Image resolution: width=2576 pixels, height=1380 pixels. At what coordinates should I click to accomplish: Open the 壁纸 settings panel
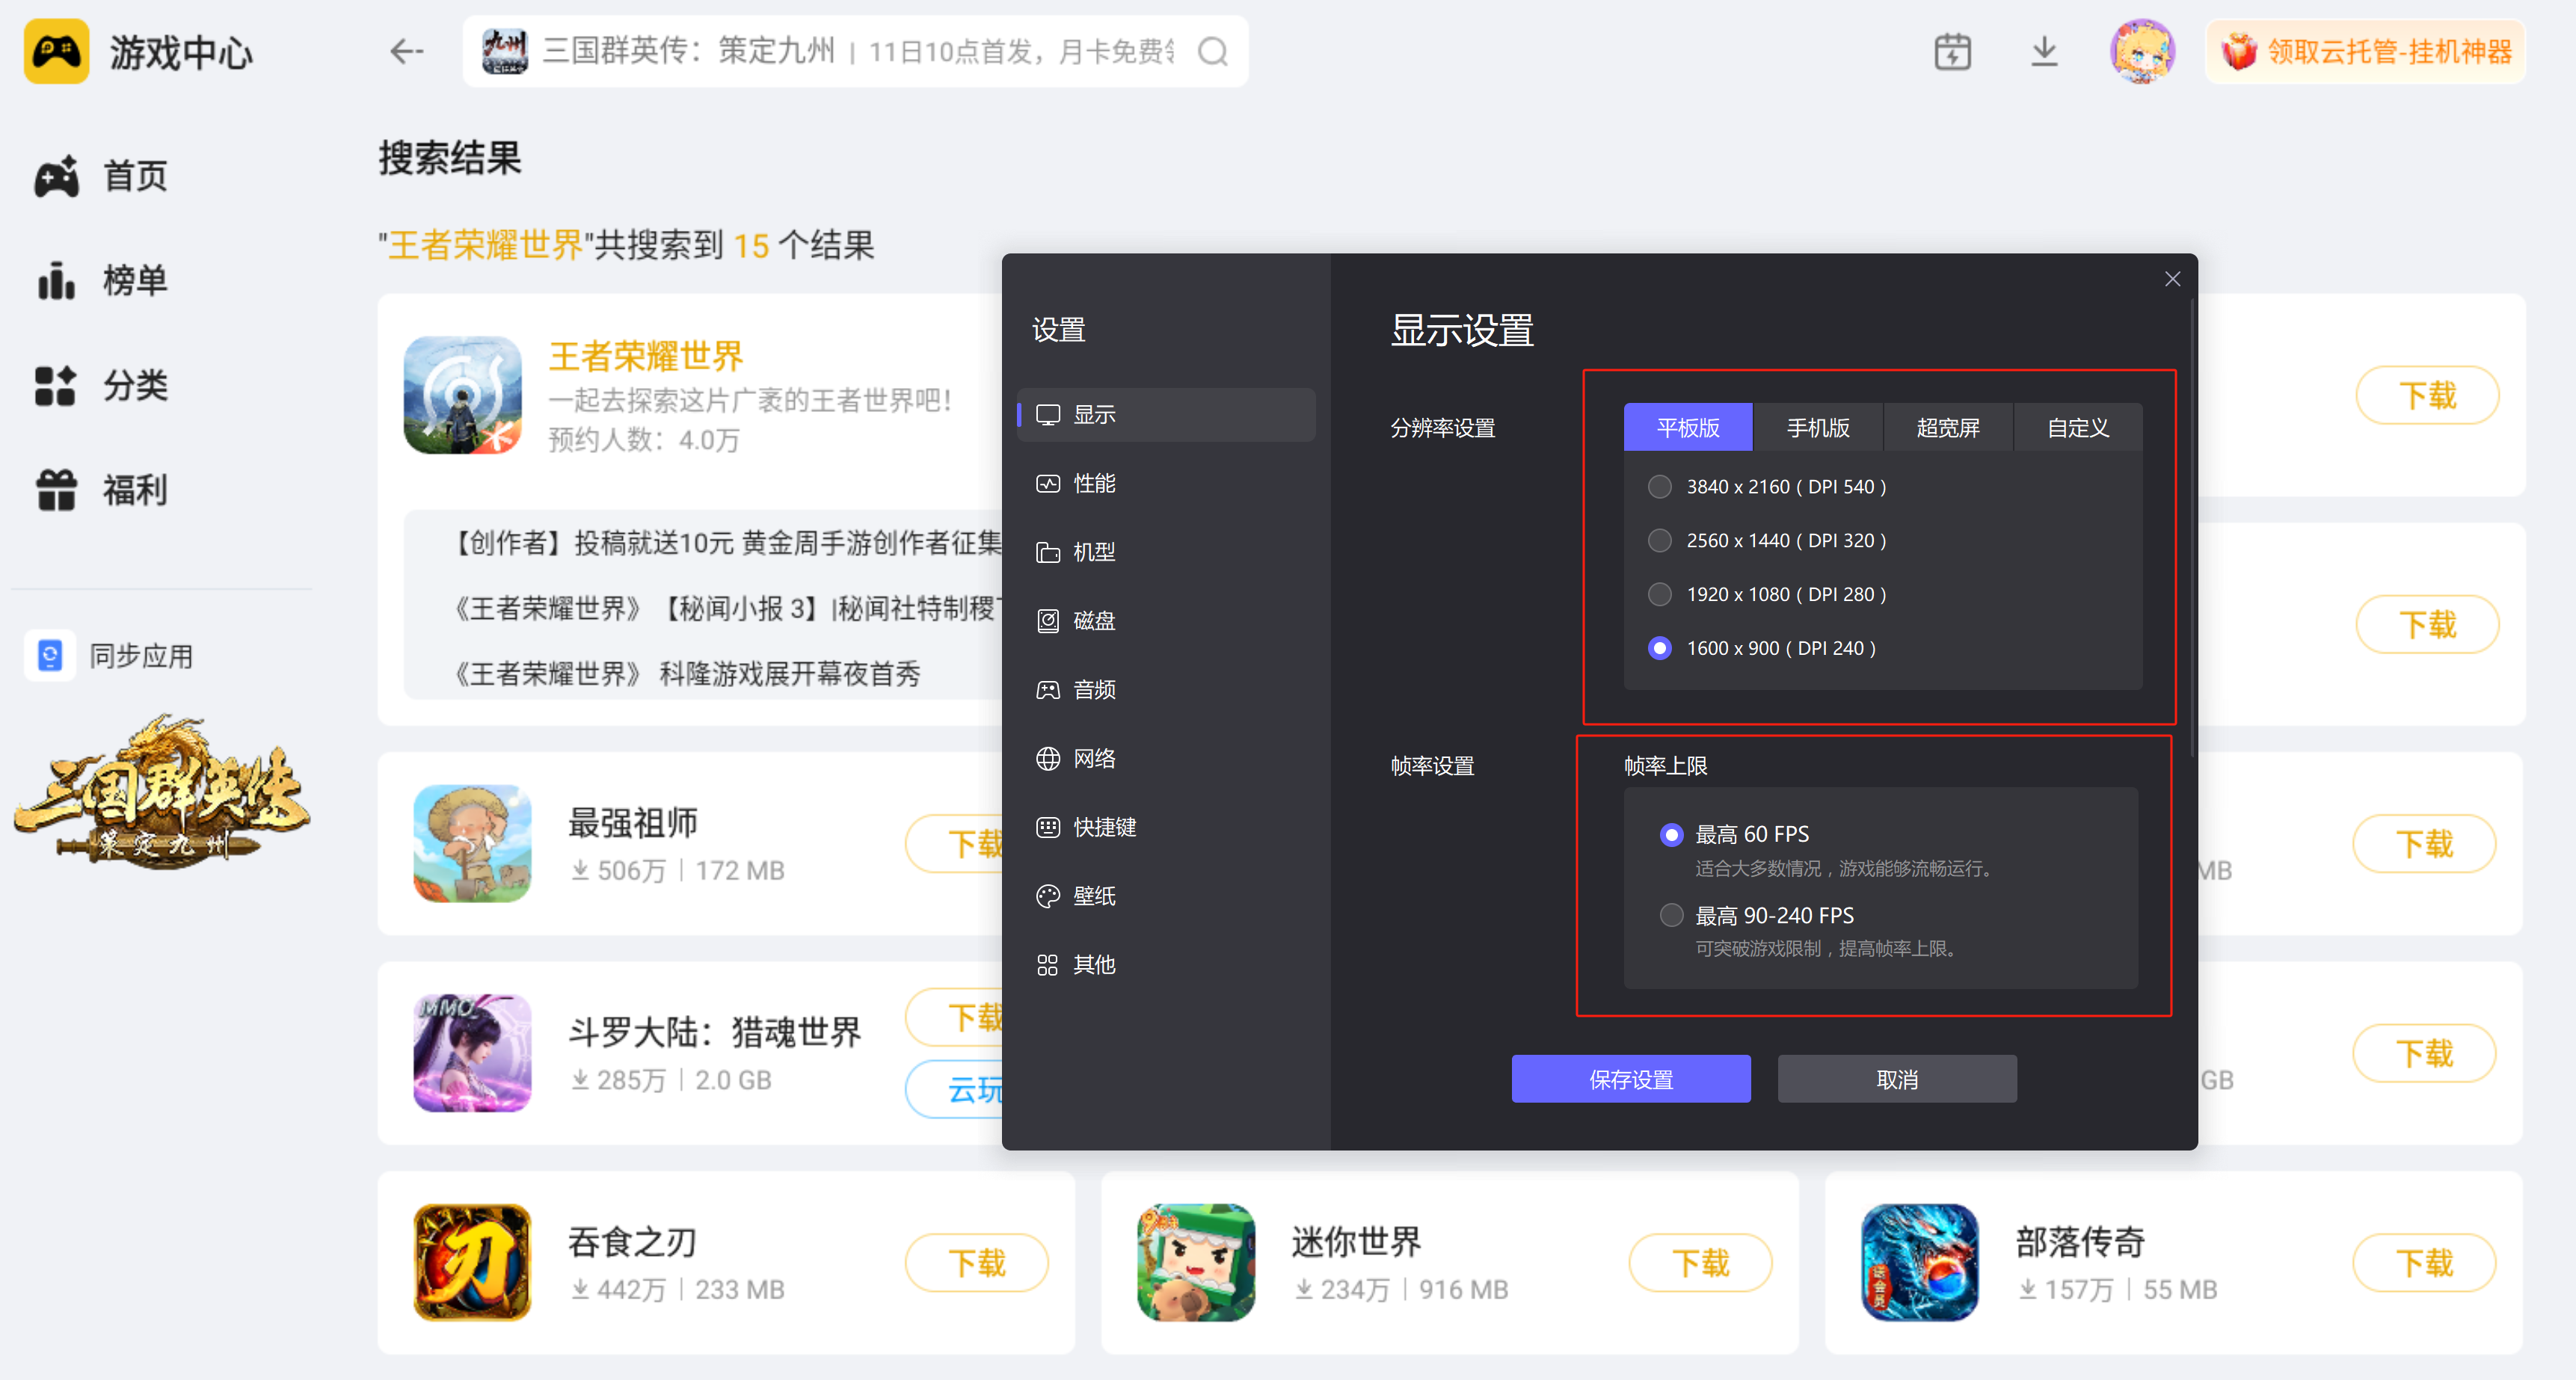coord(1093,896)
